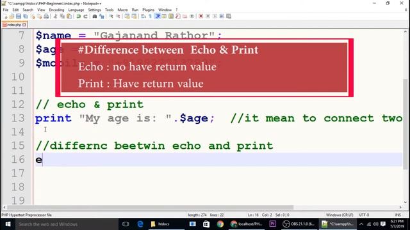Click the Open file toolbar icon
The image size is (410, 230).
(12, 17)
